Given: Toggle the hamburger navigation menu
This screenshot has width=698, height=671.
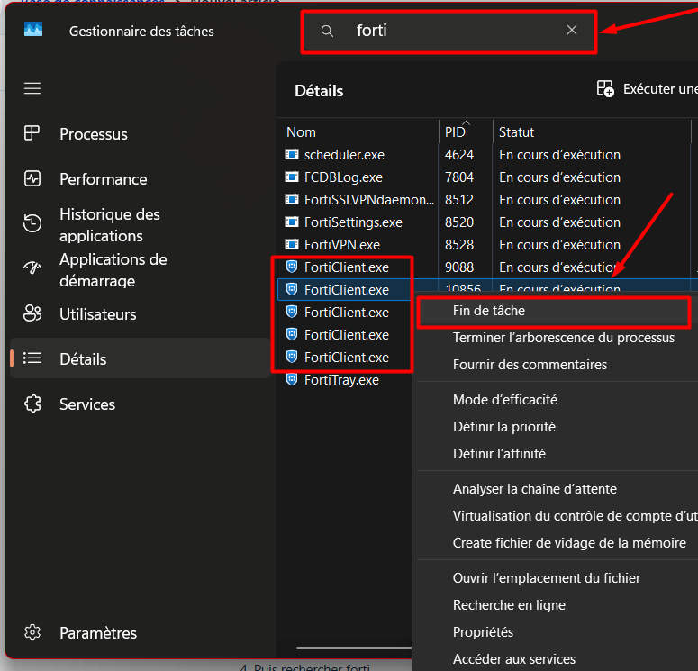Looking at the screenshot, I should (32, 88).
